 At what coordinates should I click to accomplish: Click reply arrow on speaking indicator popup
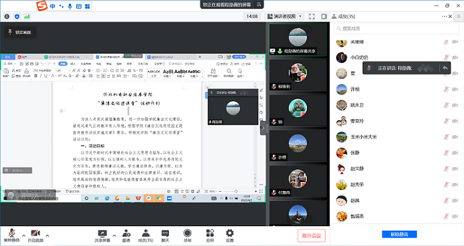click(445, 68)
